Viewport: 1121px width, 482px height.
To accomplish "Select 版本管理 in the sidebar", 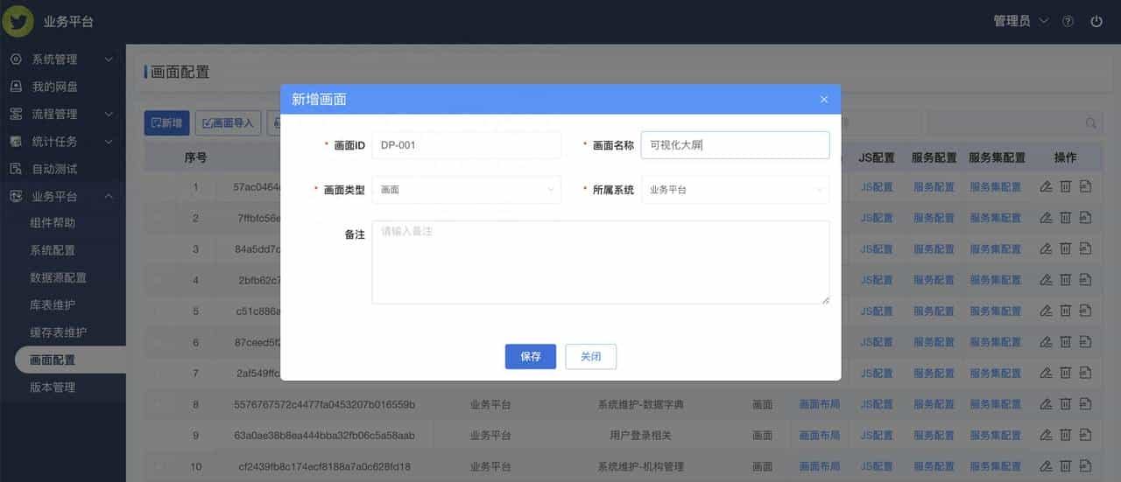I will pyautogui.click(x=53, y=388).
